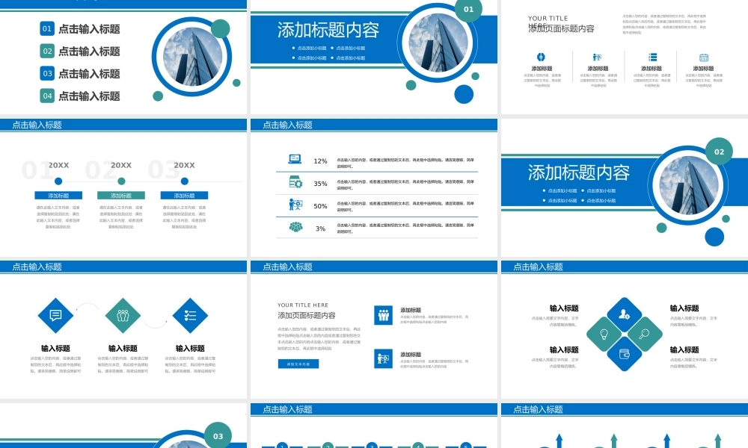The width and height of the screenshot is (748, 448).
Task: Click 输入标题 under the teal people diamond
Action: click(123, 348)
